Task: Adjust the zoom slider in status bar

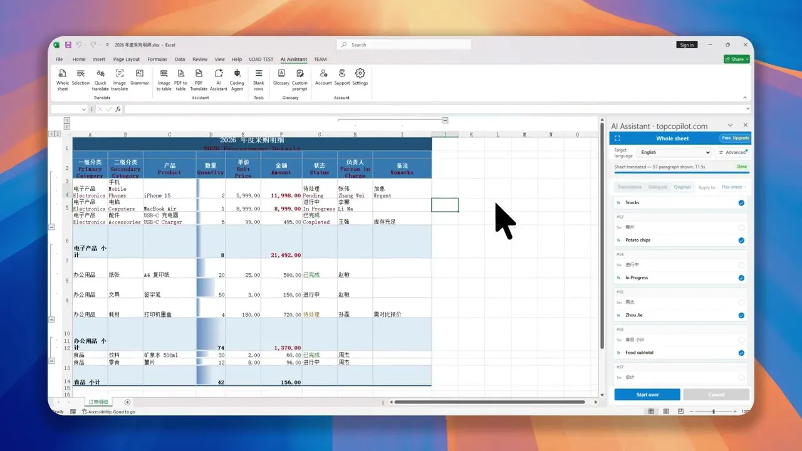Action: 714,412
